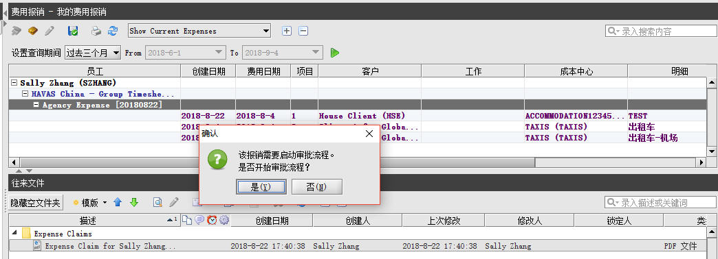This screenshot has width=718, height=259.
Task: Collapse the Sally Zhang (SZHANG) node
Action: coord(14,83)
